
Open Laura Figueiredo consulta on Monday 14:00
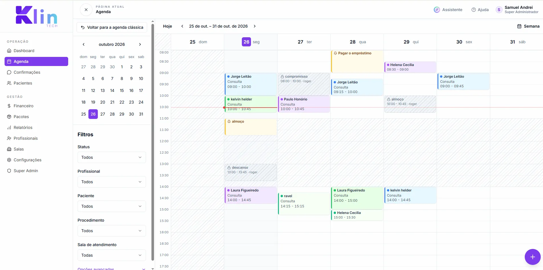[x=251, y=195]
